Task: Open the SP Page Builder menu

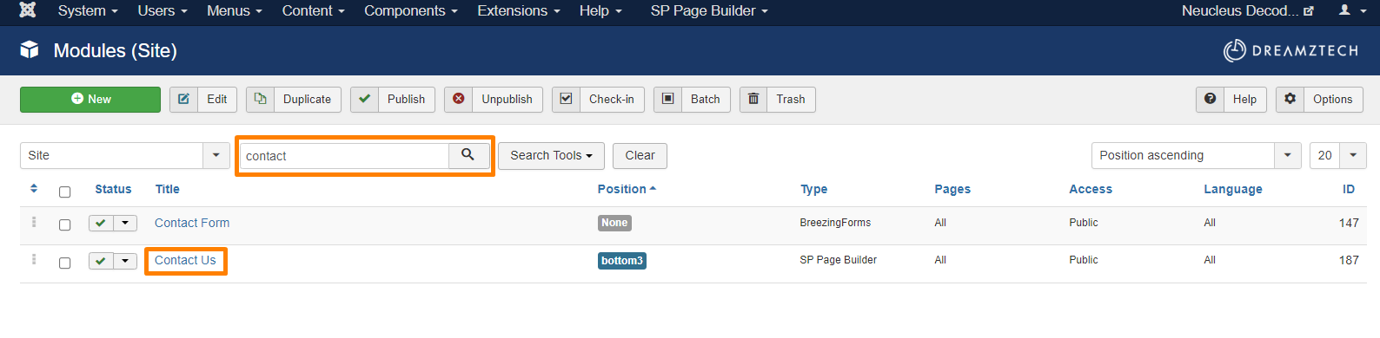Action: (x=709, y=10)
